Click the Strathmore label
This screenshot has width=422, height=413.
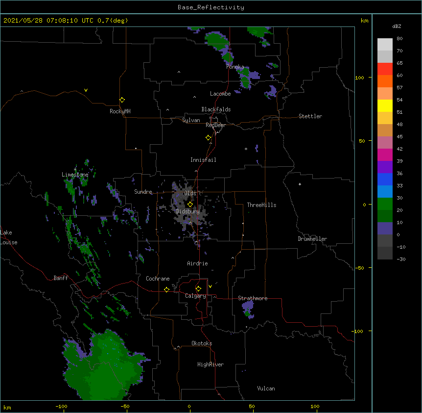[253, 298]
